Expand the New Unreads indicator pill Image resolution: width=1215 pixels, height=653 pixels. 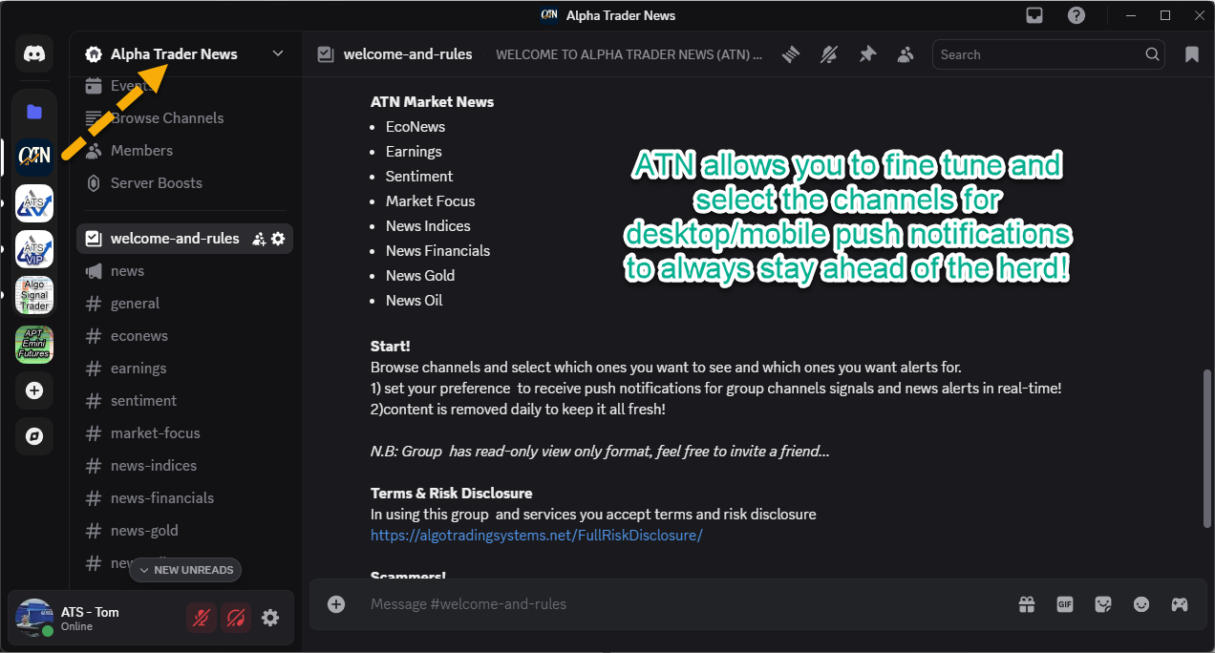(x=185, y=570)
